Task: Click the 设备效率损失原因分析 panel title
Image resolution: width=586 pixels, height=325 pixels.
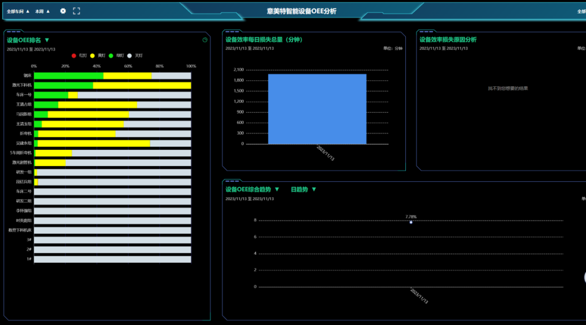Action: [448, 40]
